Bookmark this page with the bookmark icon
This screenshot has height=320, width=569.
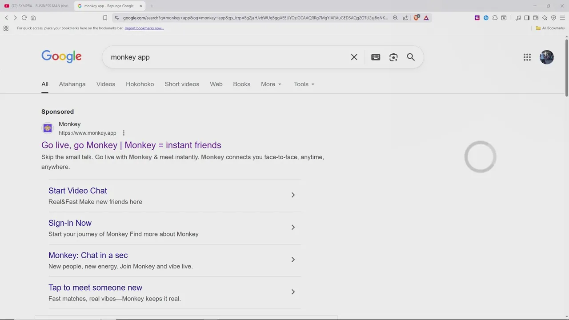point(105,18)
